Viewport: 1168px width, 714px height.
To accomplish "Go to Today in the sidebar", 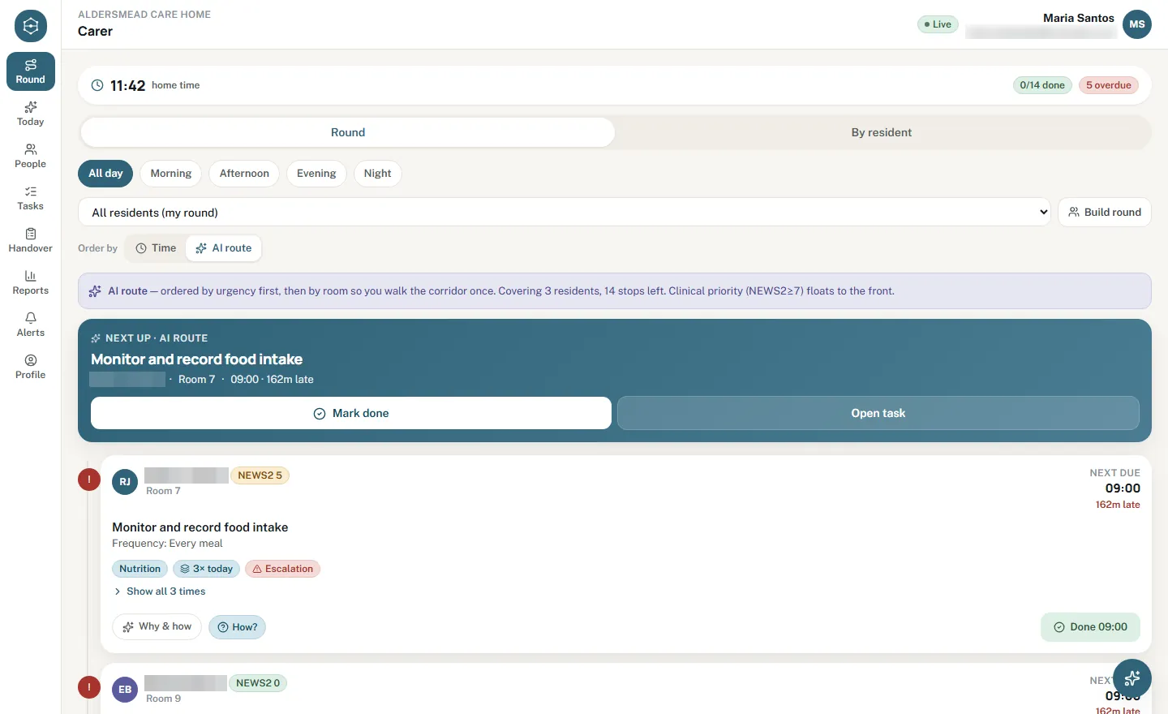I will (x=31, y=114).
